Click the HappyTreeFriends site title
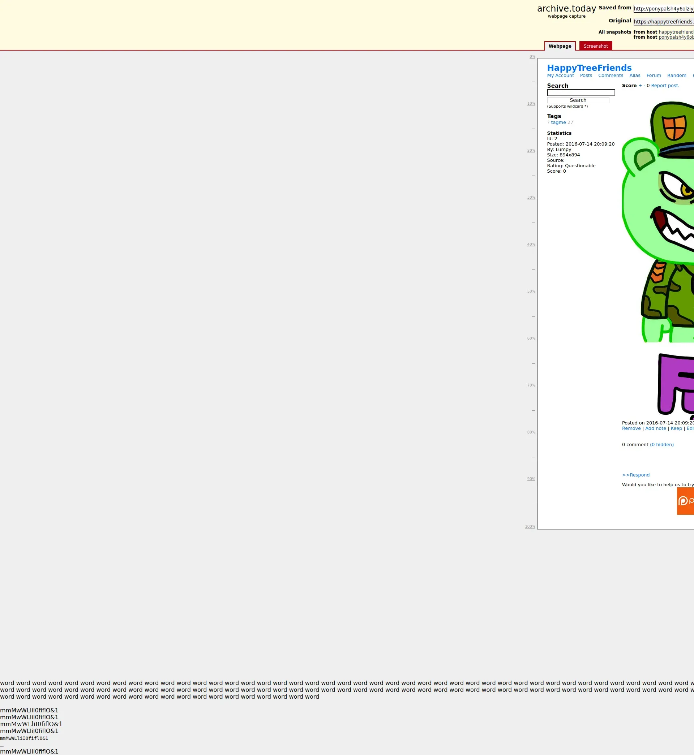694x755 pixels. pyautogui.click(x=589, y=68)
